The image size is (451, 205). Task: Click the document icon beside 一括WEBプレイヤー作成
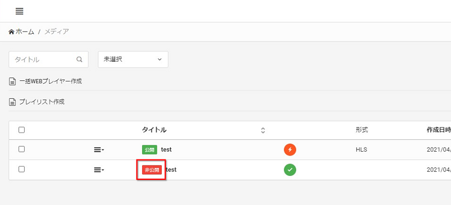coord(12,81)
